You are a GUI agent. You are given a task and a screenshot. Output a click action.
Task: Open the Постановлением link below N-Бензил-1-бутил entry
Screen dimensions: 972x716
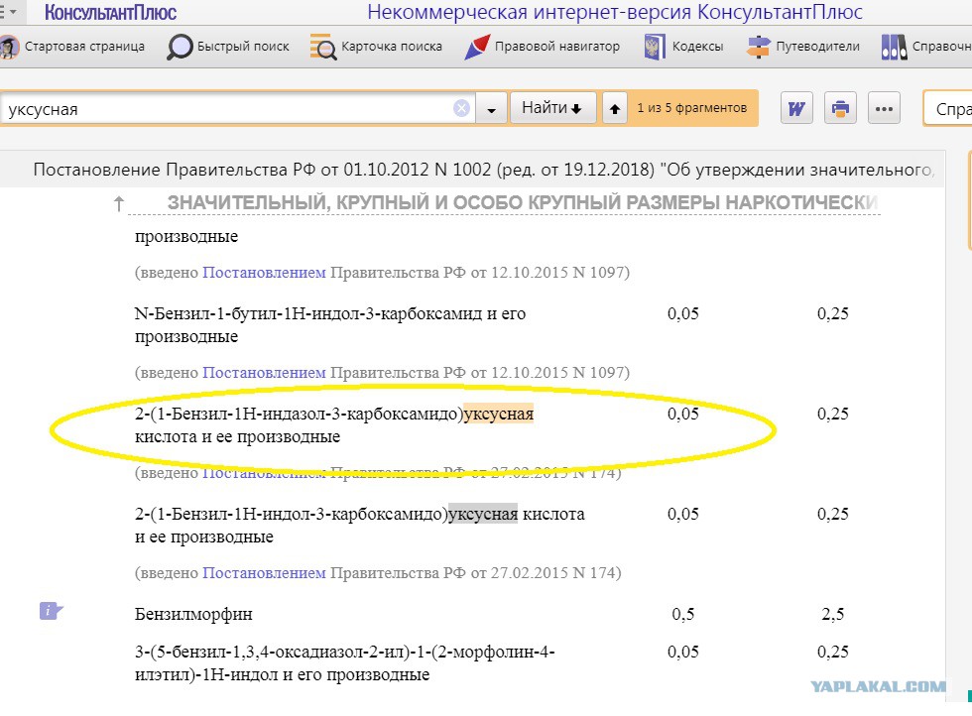[x=264, y=373]
